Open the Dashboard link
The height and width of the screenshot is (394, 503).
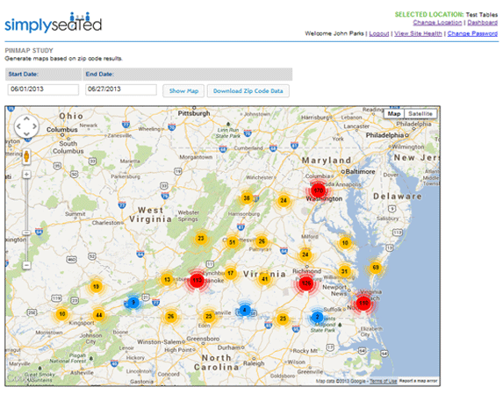(x=482, y=23)
